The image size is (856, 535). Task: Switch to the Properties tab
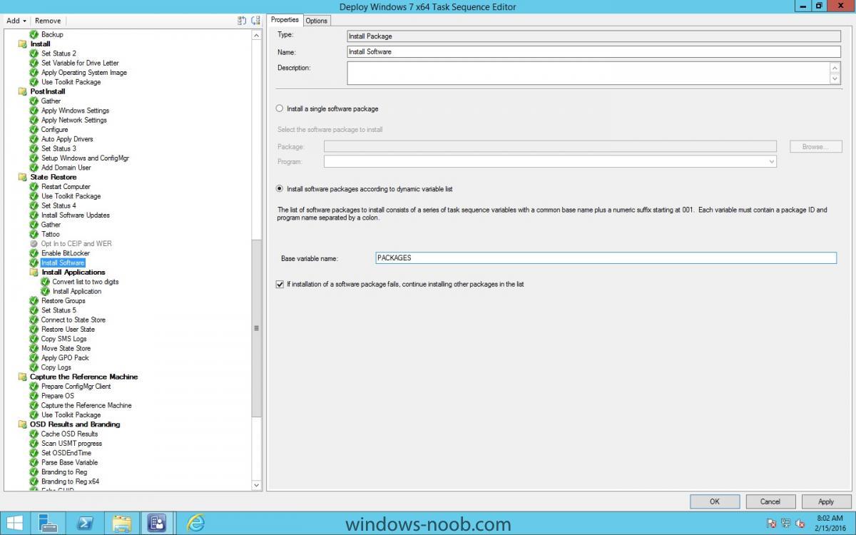(285, 20)
